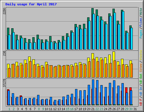The image size is (144, 112).
Task: Click day 16 on the x-axis
Action: (72, 109)
